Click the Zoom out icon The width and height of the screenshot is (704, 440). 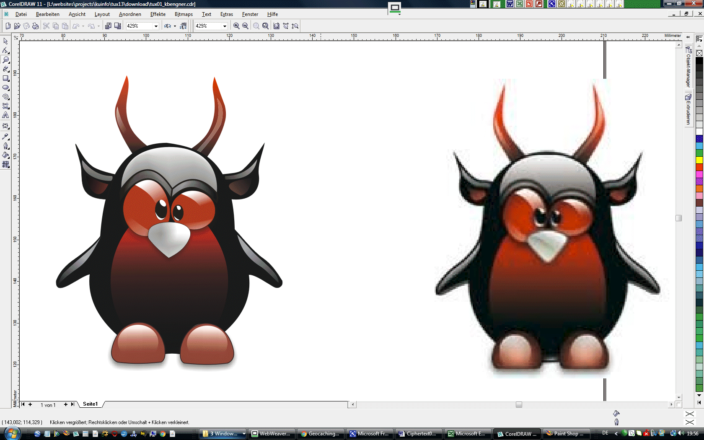tap(246, 26)
